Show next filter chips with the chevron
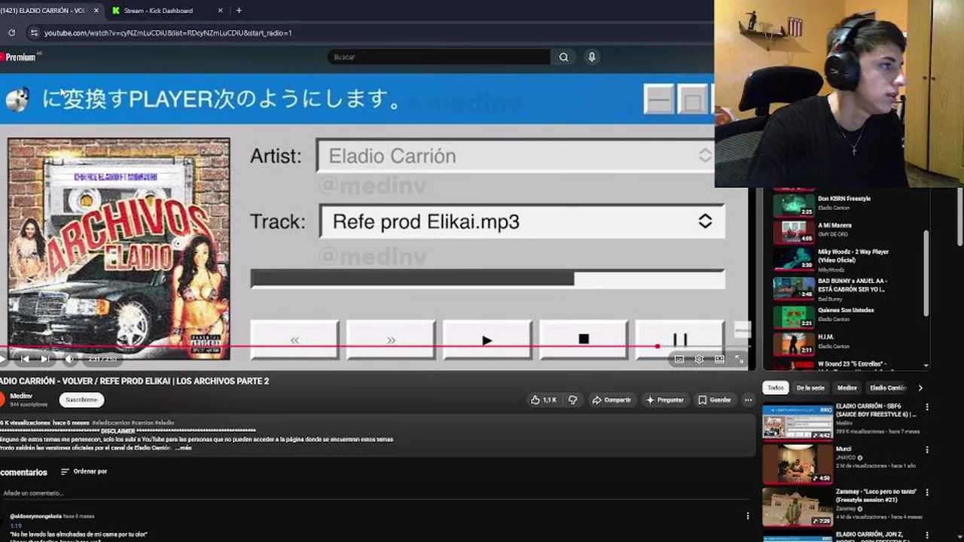The width and height of the screenshot is (964, 542). pos(920,388)
